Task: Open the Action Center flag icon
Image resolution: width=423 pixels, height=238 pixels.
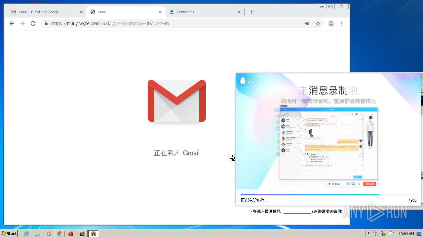Action: click(392, 234)
